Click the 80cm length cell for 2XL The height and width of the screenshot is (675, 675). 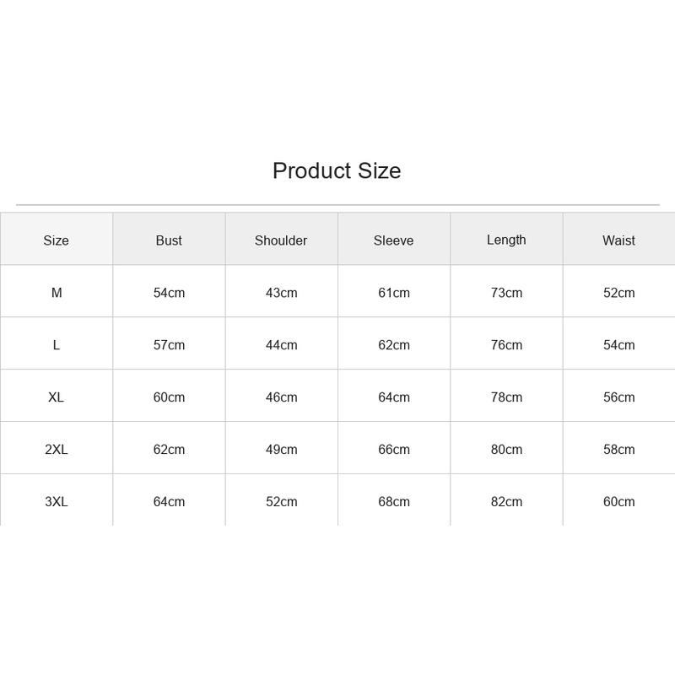tap(506, 450)
